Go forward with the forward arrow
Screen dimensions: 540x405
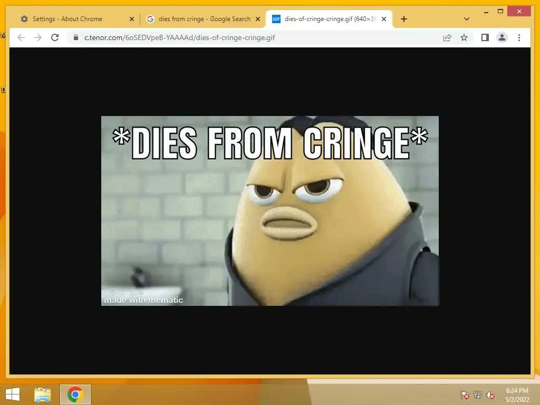pyautogui.click(x=38, y=37)
